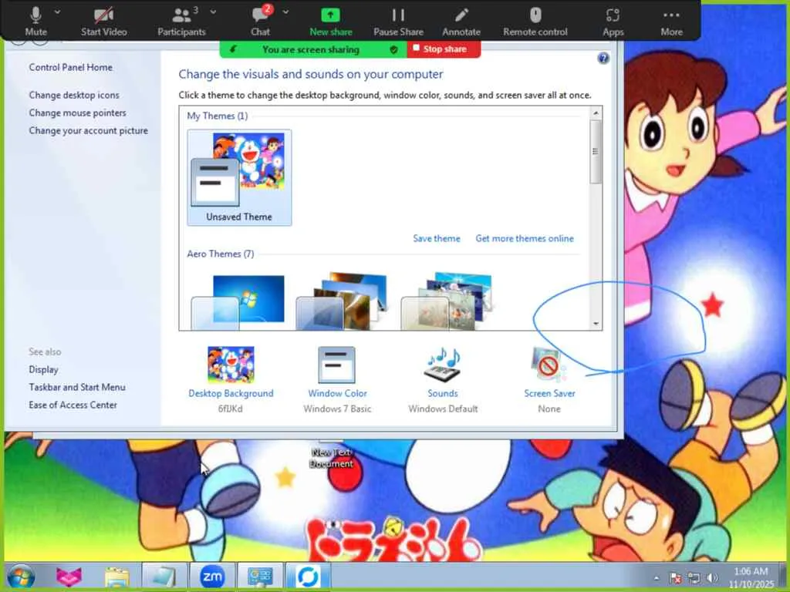Open Window Color settings icon
The image size is (790, 592).
click(x=336, y=365)
